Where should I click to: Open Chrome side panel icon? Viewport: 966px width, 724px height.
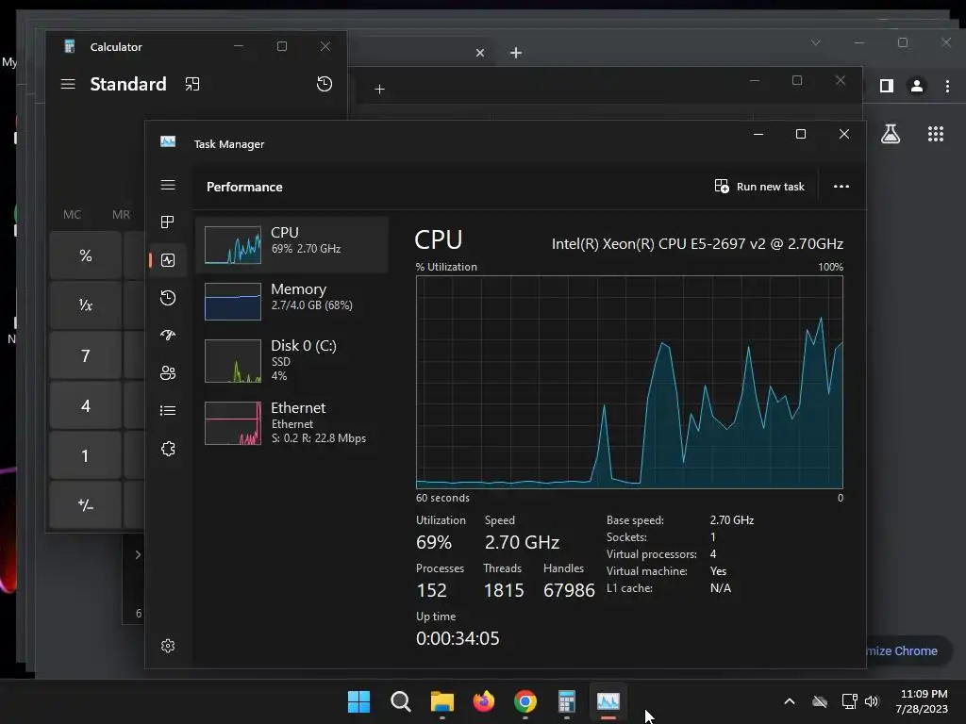(x=887, y=86)
